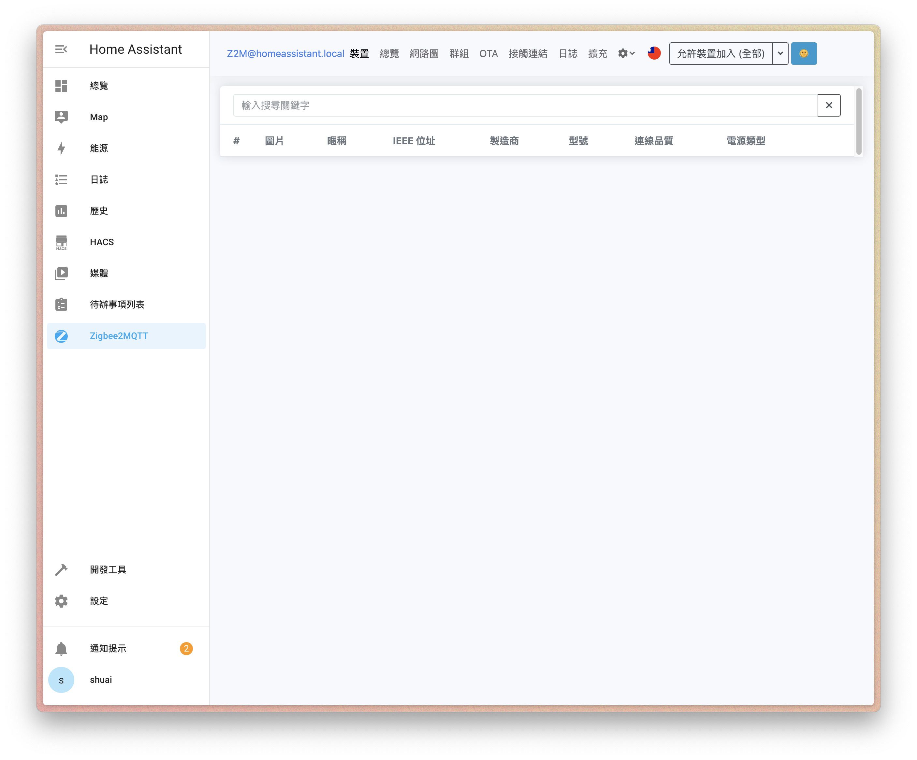Open the shuai user avatar
917x760 pixels.
coord(61,680)
